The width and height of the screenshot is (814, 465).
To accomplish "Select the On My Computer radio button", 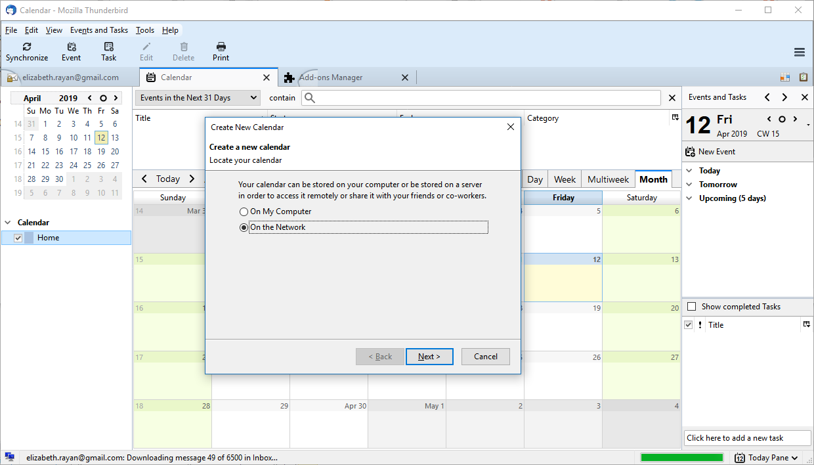I will [x=244, y=212].
